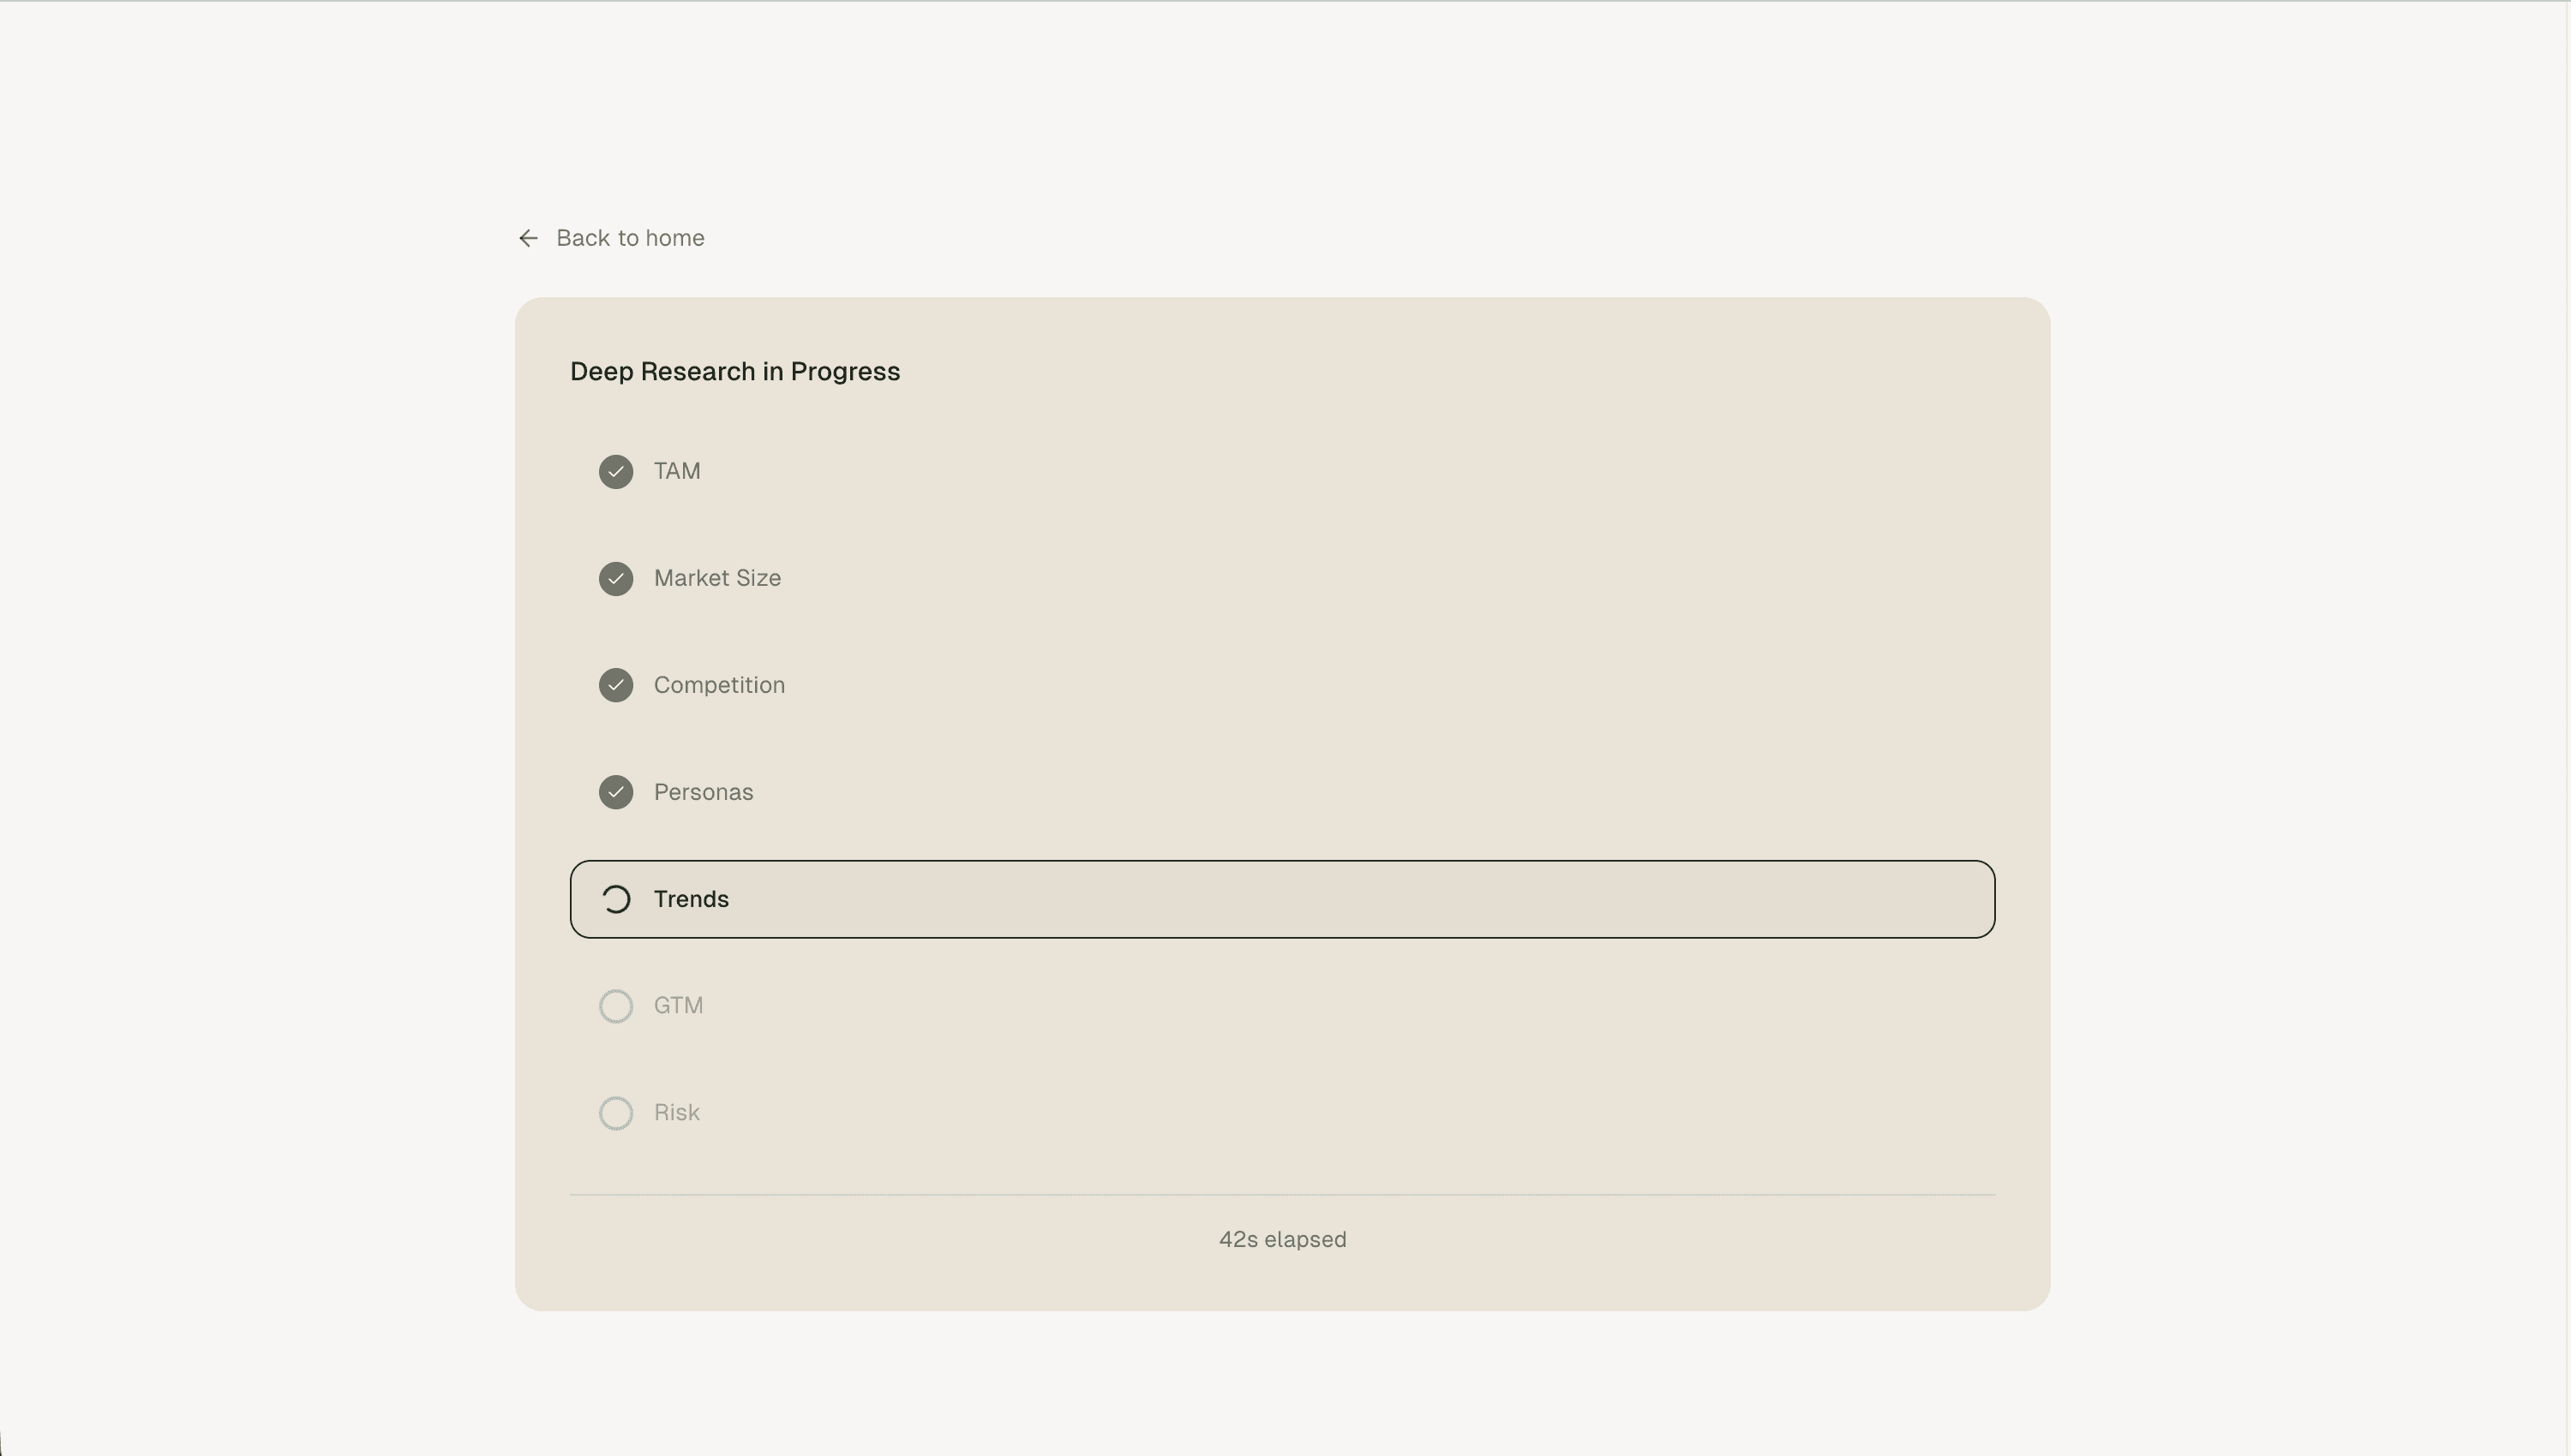Open the Back to home link

pyautogui.click(x=629, y=238)
